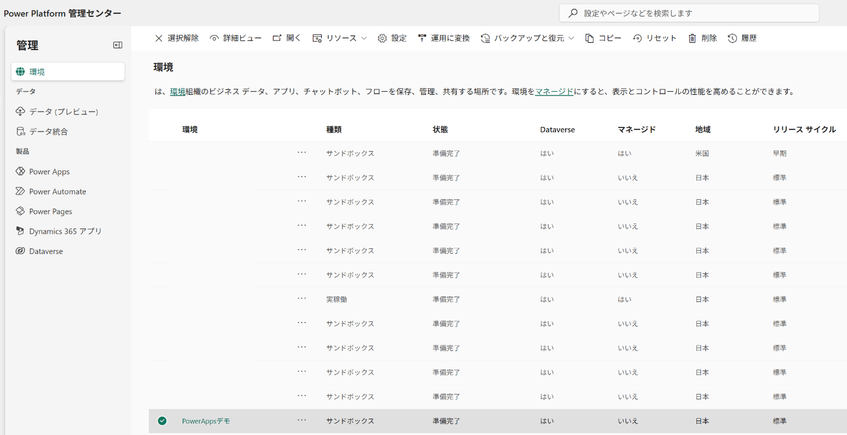
Task: Click the 標準 cell in PowerAppsデモ row
Action: point(780,421)
